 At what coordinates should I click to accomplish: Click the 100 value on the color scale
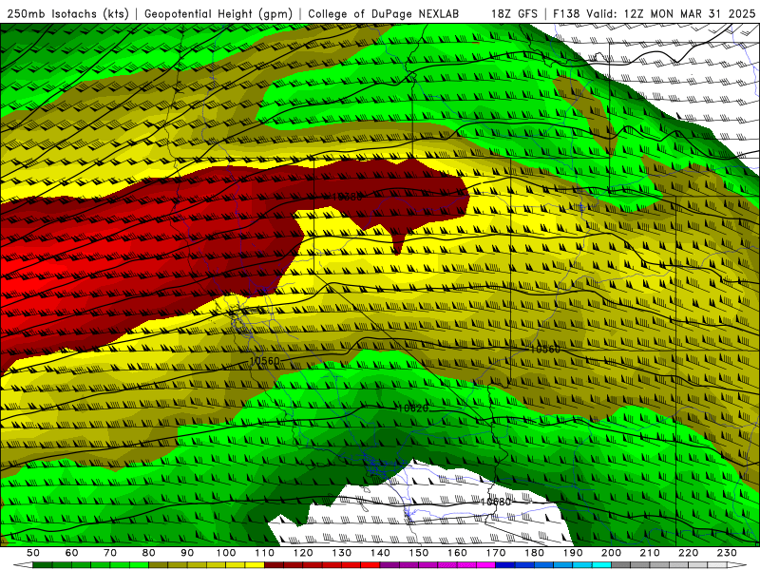[226, 553]
